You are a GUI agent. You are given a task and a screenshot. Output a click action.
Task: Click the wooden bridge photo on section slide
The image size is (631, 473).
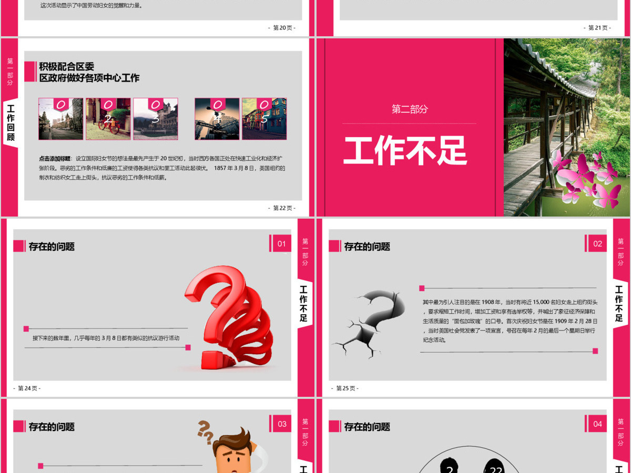pos(567,127)
